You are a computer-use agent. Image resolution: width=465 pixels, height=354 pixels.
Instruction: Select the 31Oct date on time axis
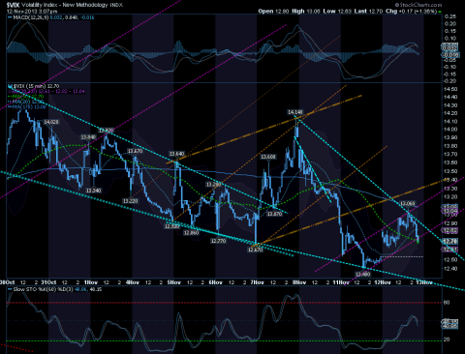pos(48,282)
